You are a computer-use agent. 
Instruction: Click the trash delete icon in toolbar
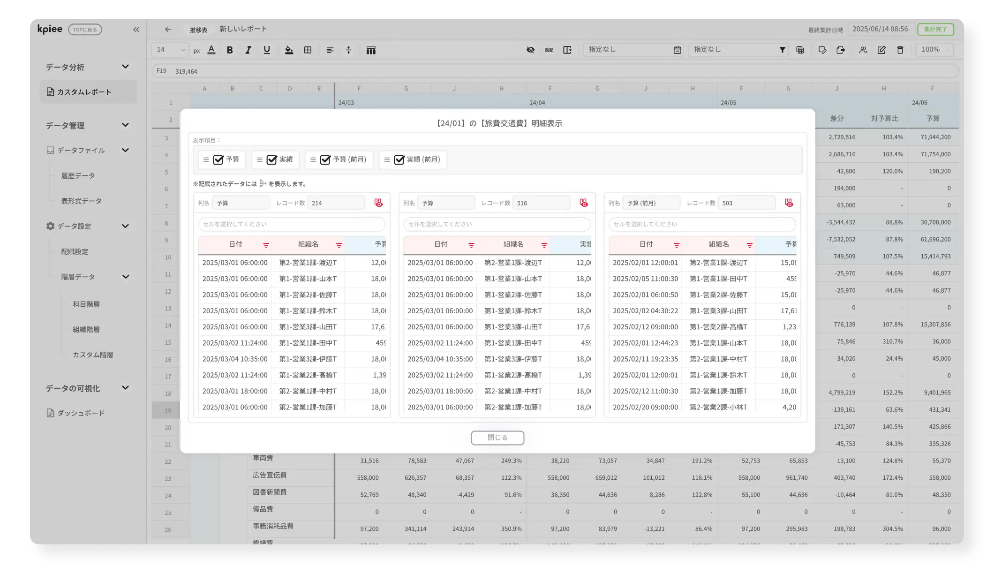[x=900, y=50]
